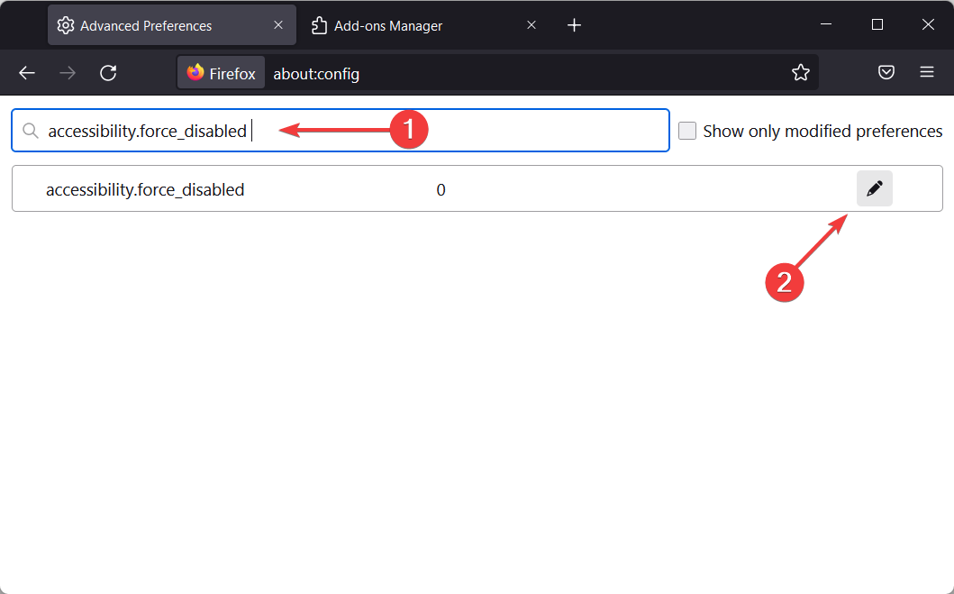Switch to the Add-ons Manager tab
Viewport: 954px width, 594px height.
tap(424, 25)
